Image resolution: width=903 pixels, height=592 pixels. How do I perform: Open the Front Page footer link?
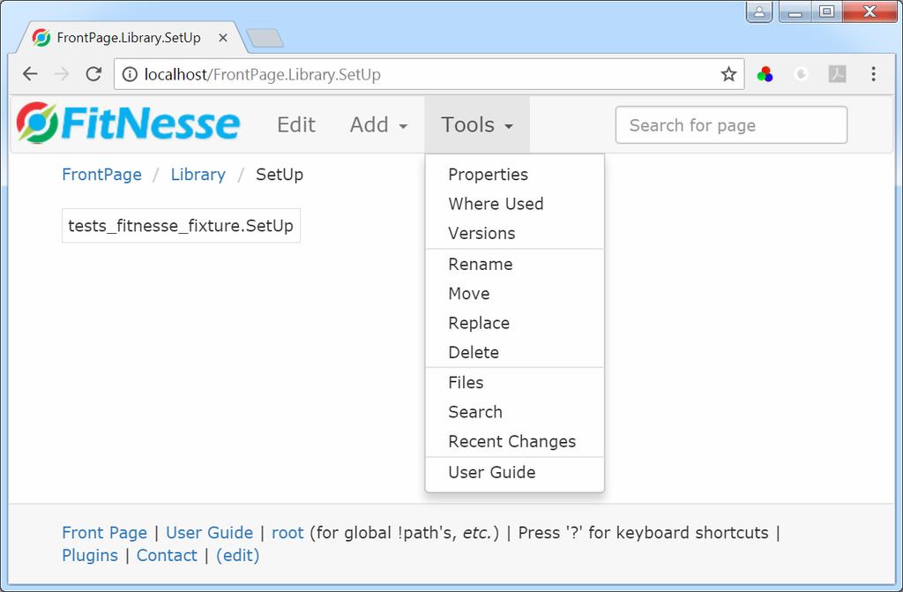point(104,532)
